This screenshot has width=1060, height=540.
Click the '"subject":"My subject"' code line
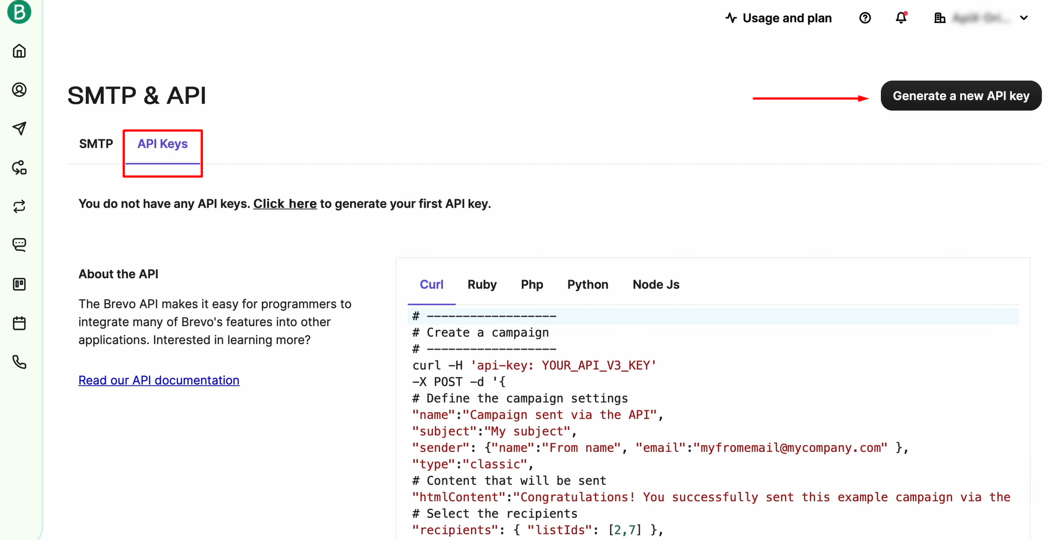[x=495, y=431]
